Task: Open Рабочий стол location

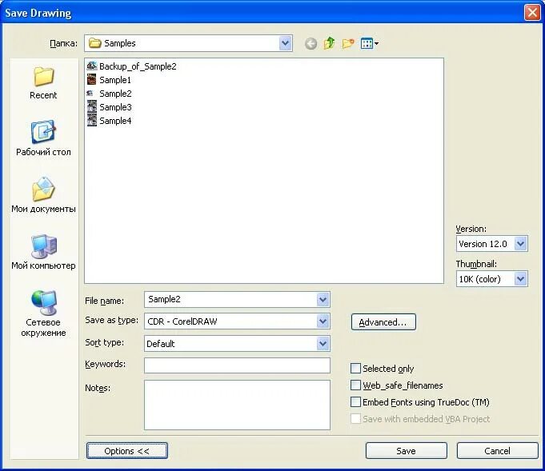Action: [43, 138]
